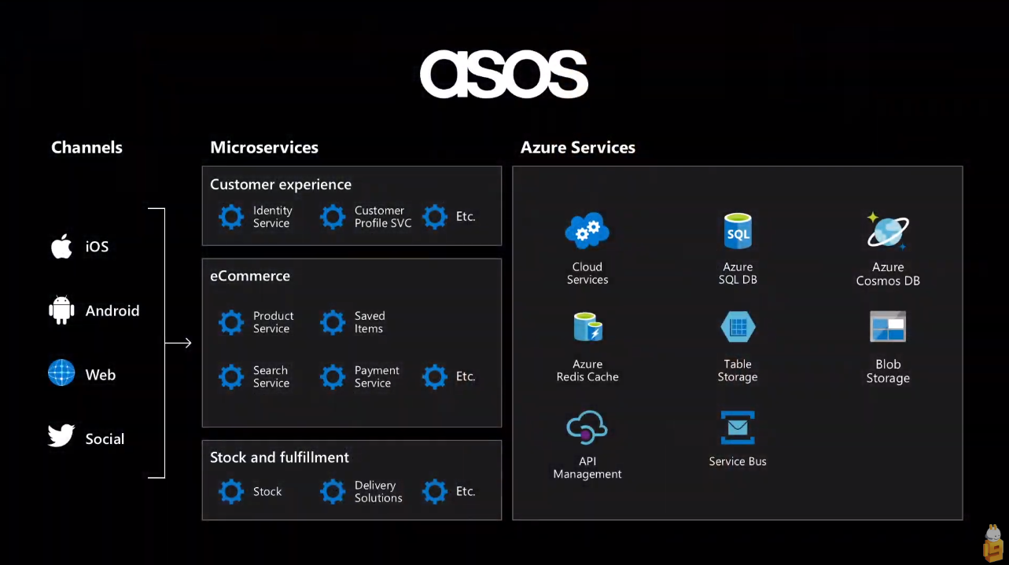
Task: Click the Etc. gear in Stock and fulfillment
Action: pyautogui.click(x=435, y=492)
